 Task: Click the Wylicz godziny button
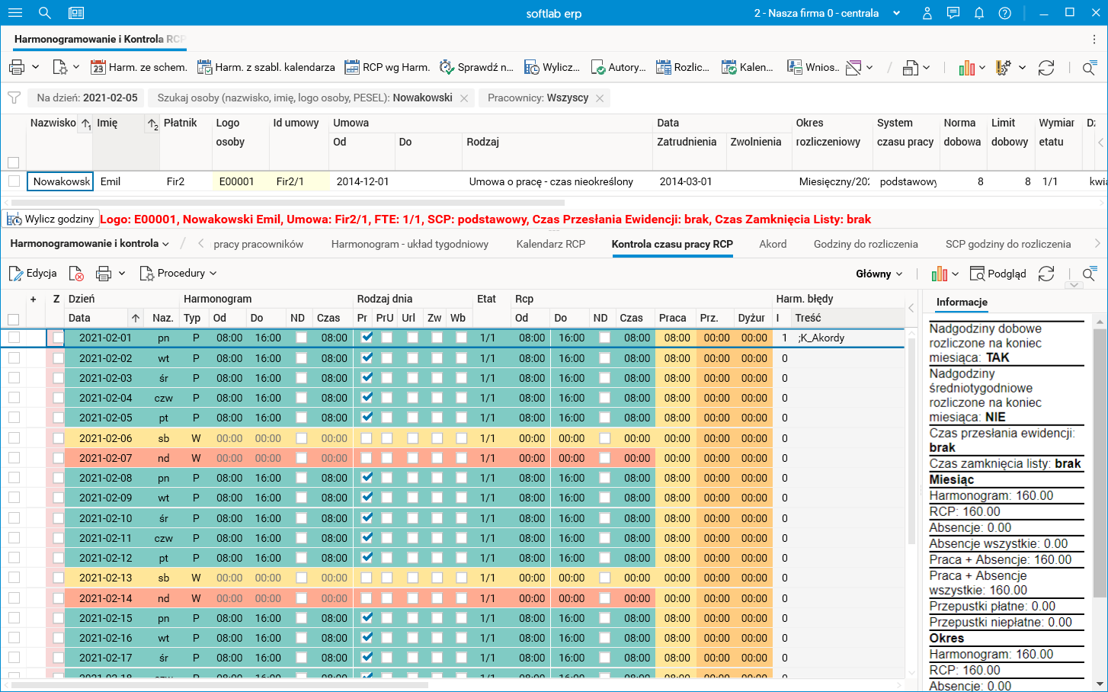coord(51,219)
